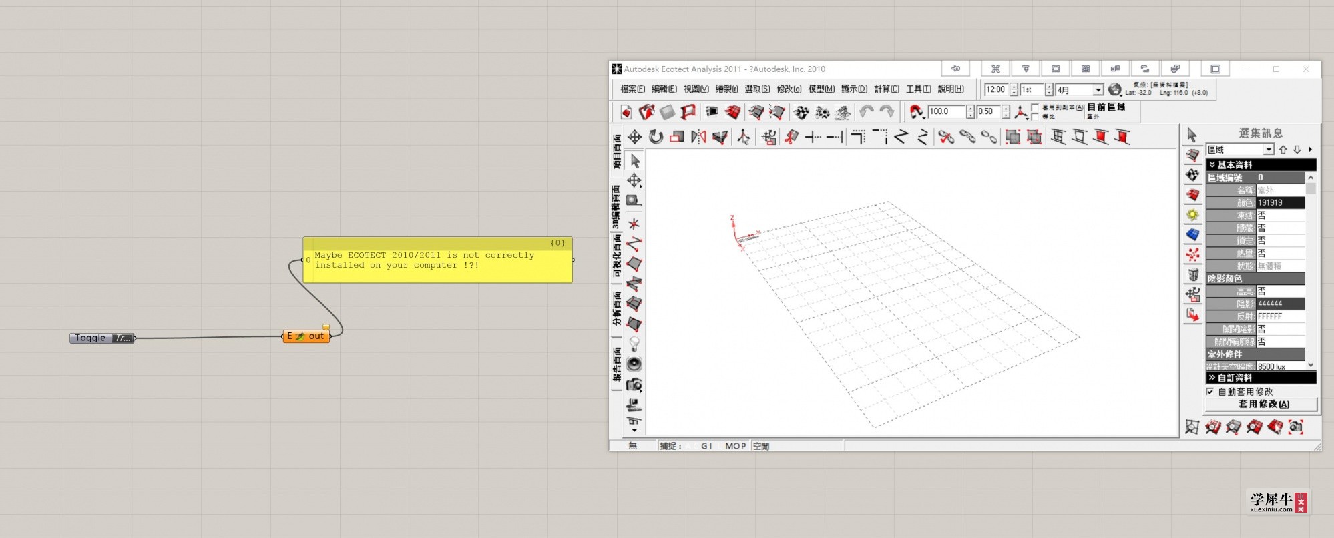The image size is (1334, 538).
Task: Select the line drawing tool in left toolbar
Action: [x=634, y=244]
